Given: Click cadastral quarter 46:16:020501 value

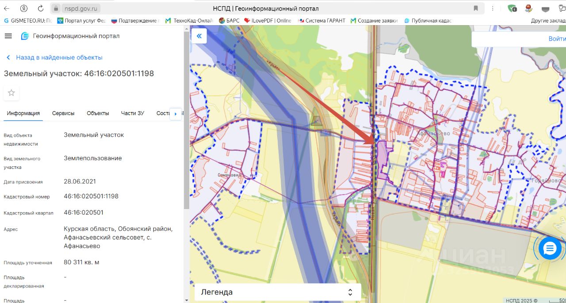Looking at the screenshot, I should coord(84,213).
